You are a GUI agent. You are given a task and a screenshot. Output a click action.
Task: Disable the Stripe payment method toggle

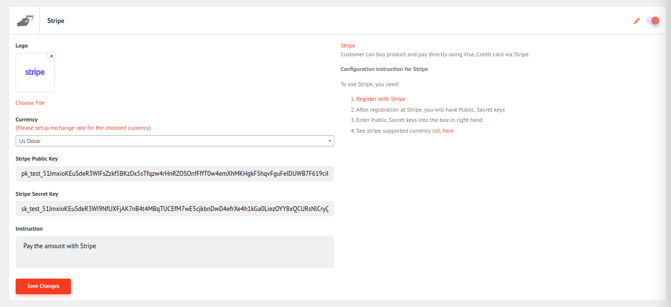click(x=652, y=21)
